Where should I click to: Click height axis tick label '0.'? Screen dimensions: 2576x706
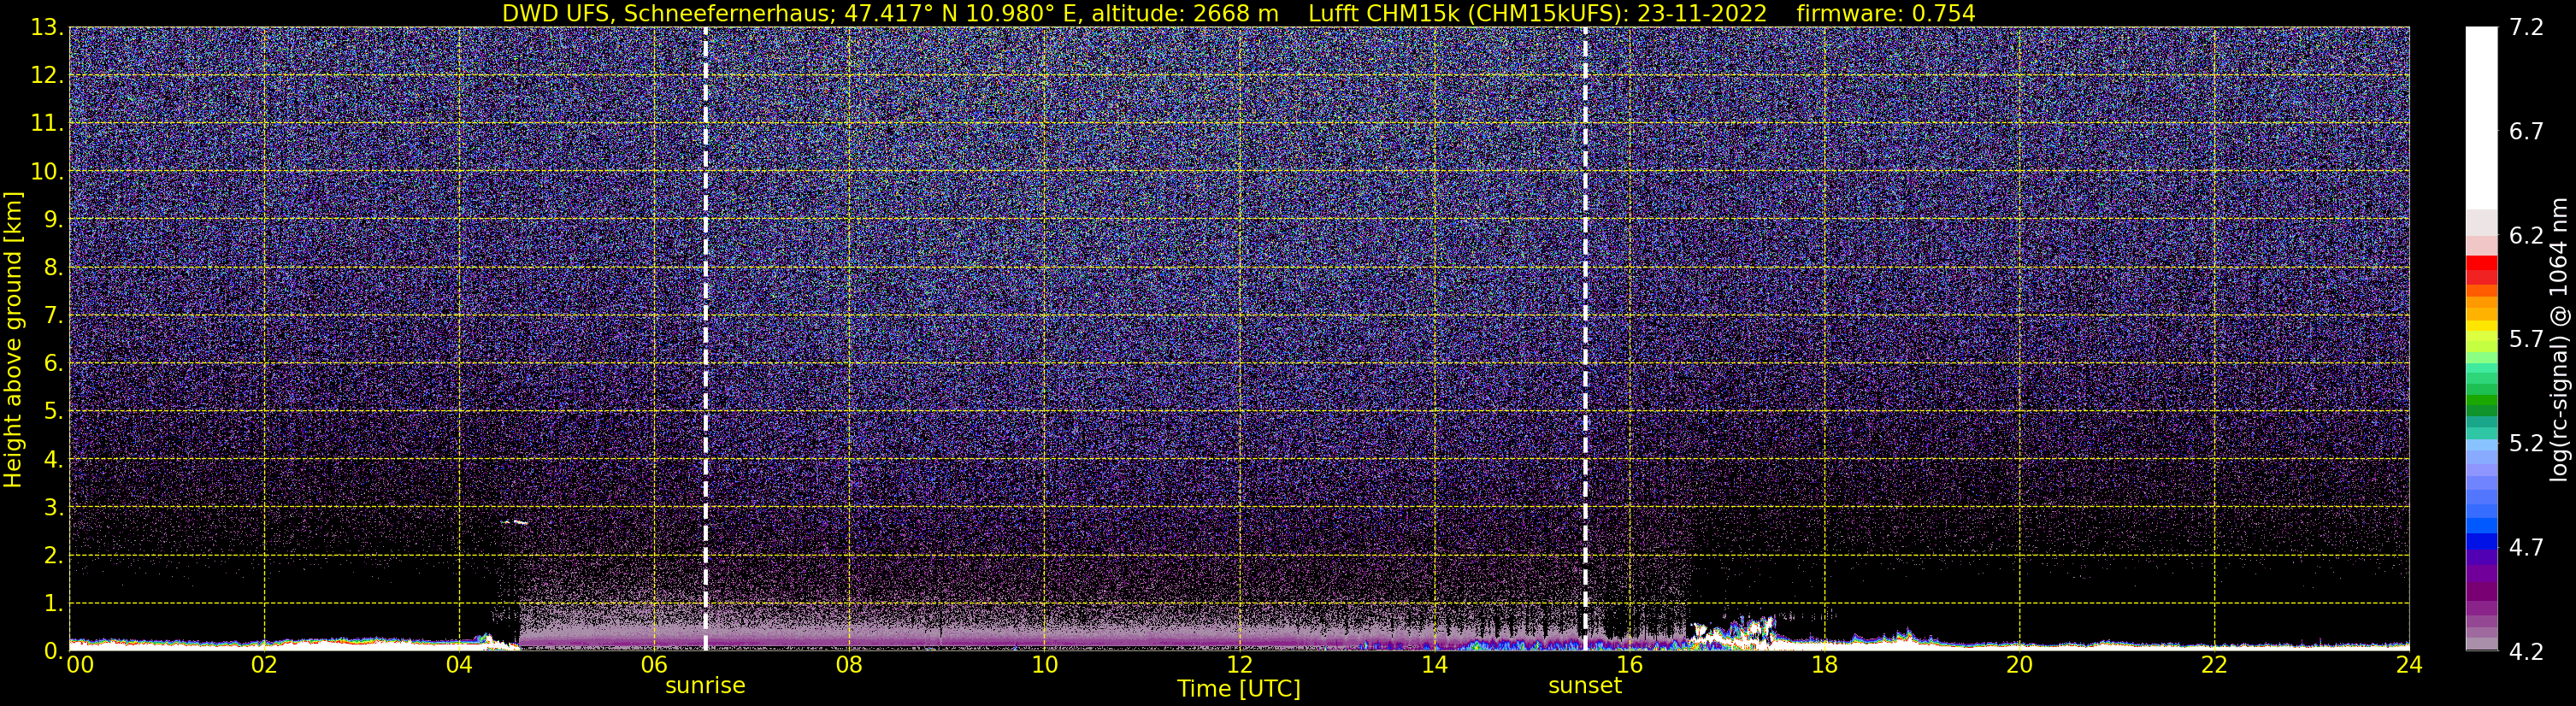tap(54, 651)
